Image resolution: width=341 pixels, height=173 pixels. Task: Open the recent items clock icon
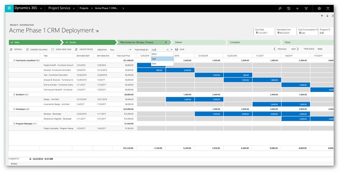pyautogui.click(x=289, y=9)
